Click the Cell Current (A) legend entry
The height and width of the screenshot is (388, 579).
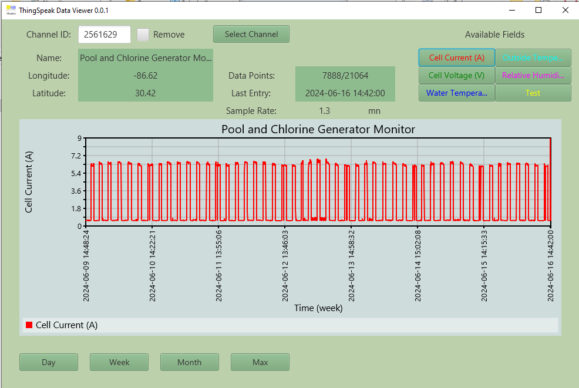(68, 325)
